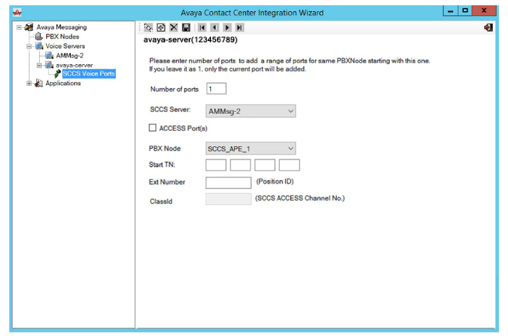Click the Number of ports label
Viewport: 508px width, 336px height.
pyautogui.click(x=175, y=89)
